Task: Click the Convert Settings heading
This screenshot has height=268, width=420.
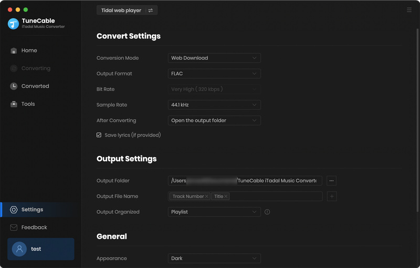Action: [129, 36]
